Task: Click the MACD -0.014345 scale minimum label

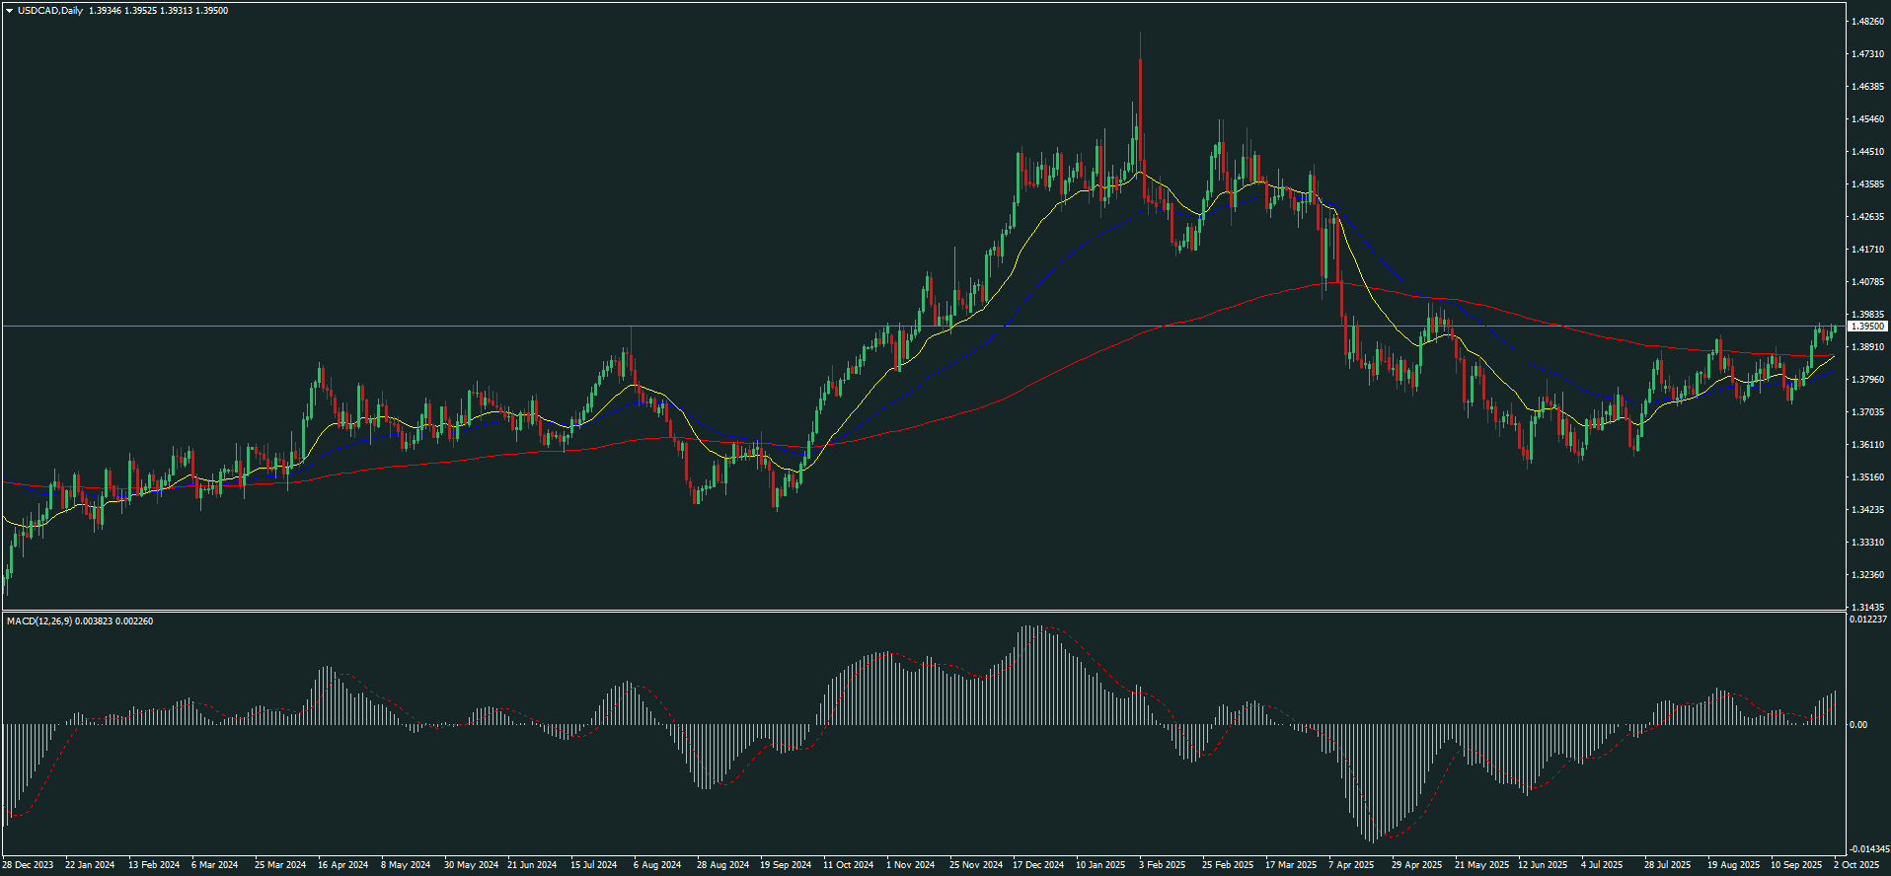Action: click(x=1868, y=849)
